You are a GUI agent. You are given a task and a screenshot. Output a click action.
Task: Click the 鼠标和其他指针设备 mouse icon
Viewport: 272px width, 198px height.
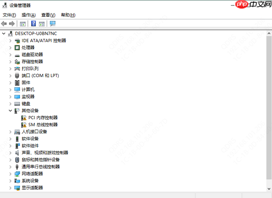[x=17, y=160]
